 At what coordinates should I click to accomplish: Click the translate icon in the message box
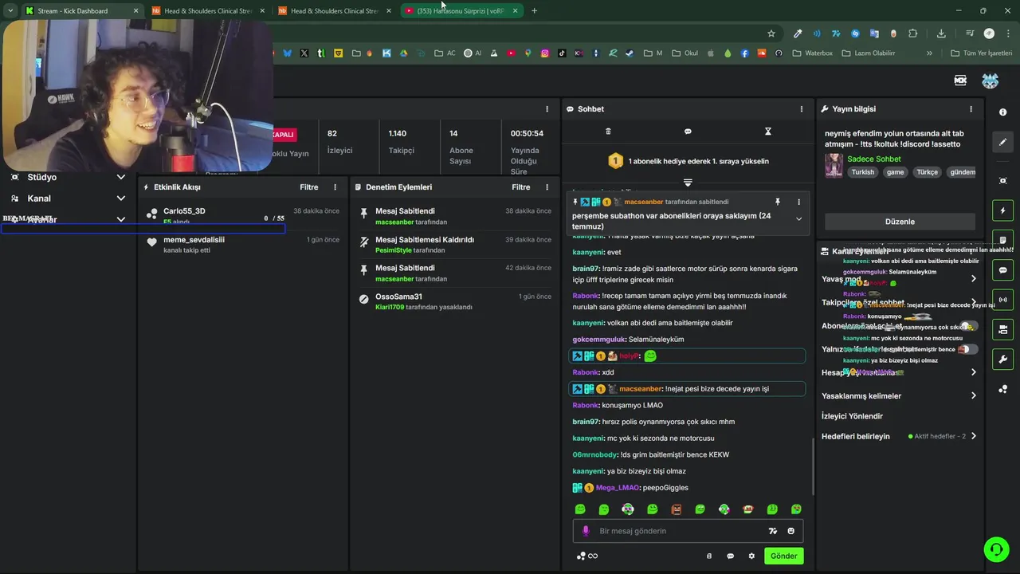[772, 531]
